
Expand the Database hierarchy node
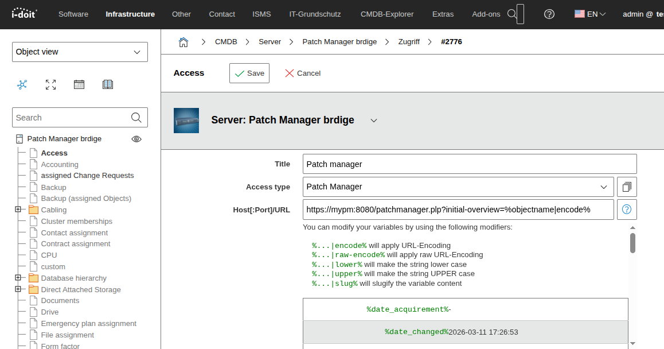18,278
